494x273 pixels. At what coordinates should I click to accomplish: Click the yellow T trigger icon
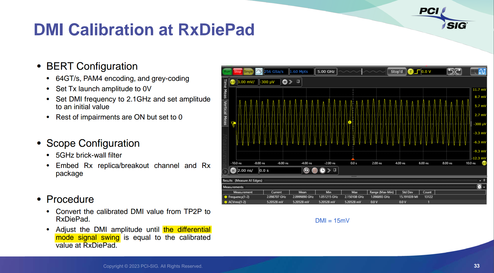[410, 72]
